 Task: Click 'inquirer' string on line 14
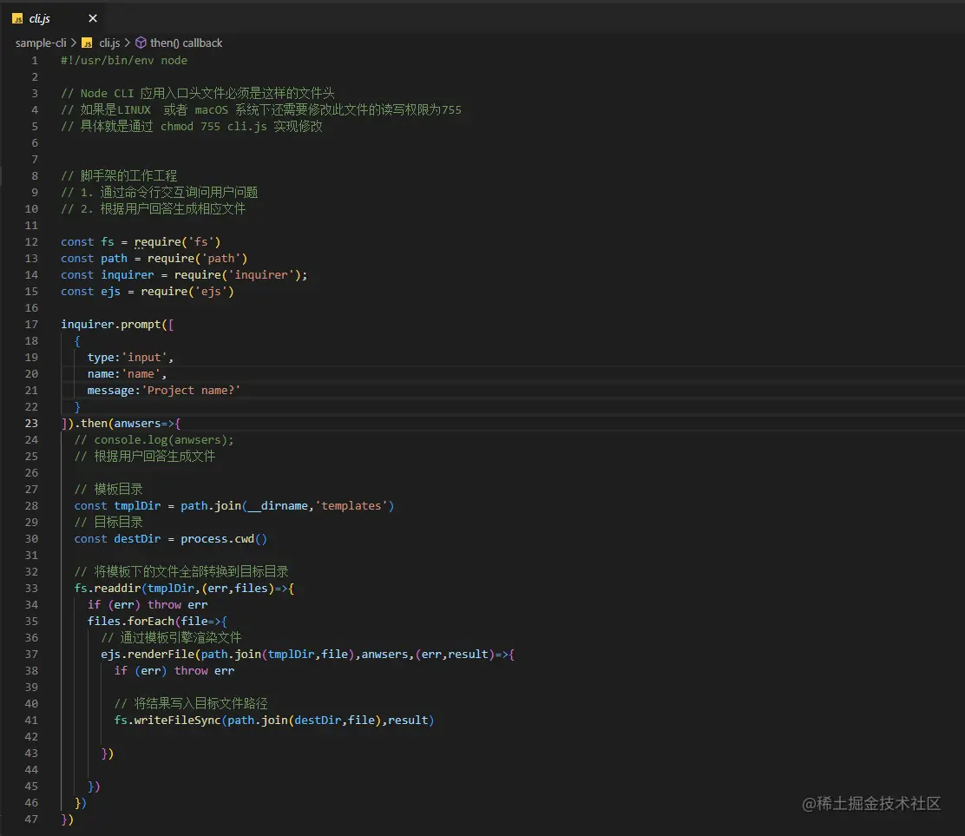[x=261, y=275]
